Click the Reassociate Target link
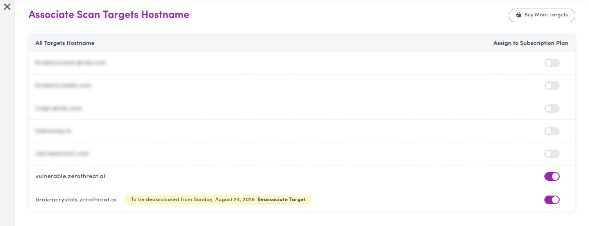Screen dimensions: 589x226 tap(281, 199)
